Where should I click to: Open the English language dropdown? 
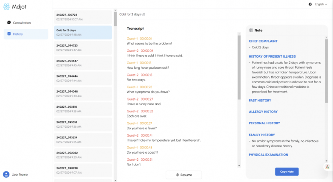[322, 4]
